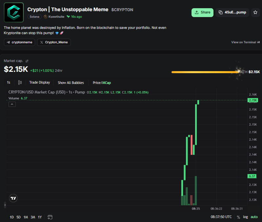Select the 1D time range
Viewport: 262px width, 222px height.
[x=12, y=217]
